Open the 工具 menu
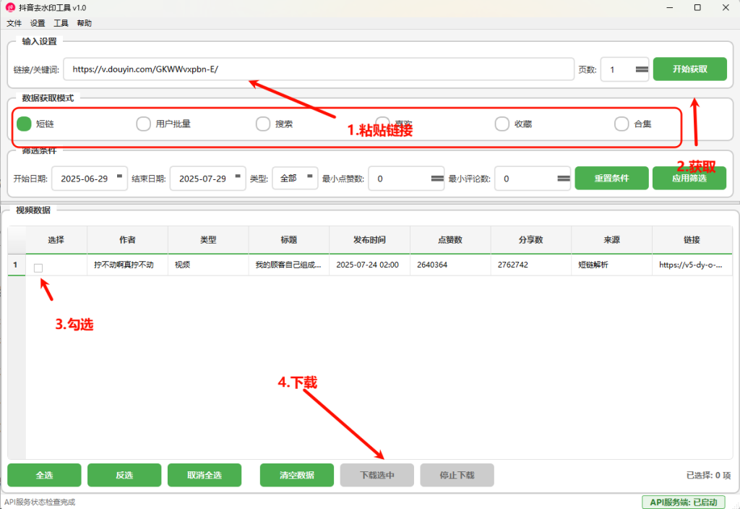 pos(61,23)
